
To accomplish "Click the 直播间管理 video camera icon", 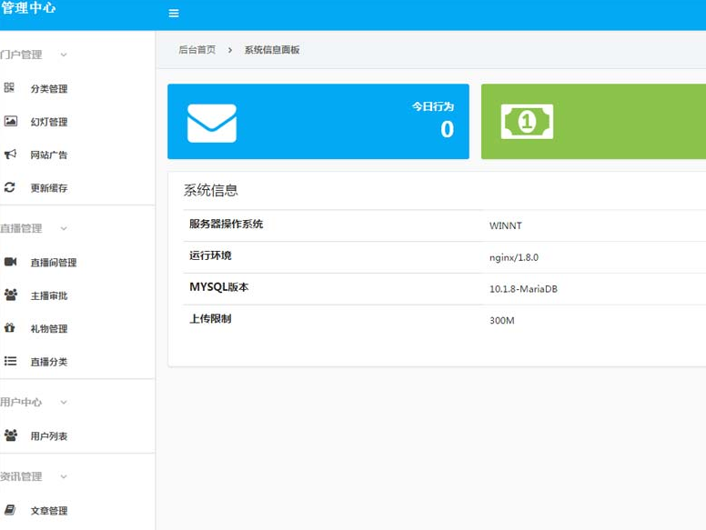I will click(10, 262).
